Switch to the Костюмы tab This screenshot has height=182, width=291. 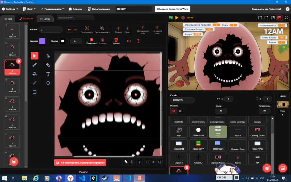26,18
